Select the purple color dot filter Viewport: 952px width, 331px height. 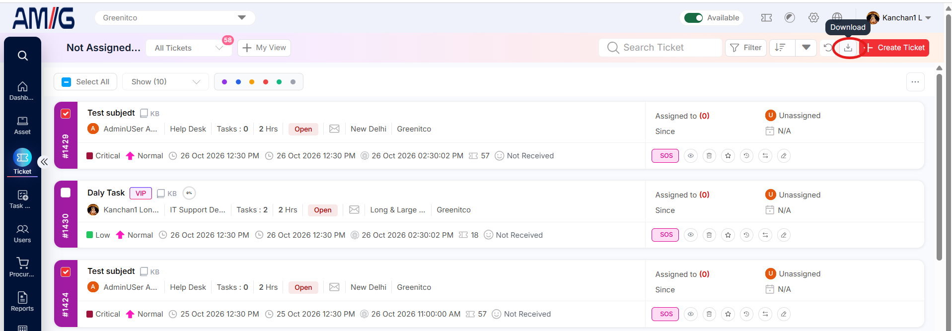point(224,82)
